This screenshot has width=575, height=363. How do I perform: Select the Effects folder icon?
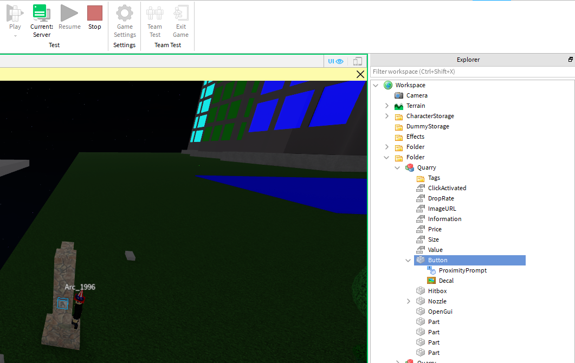[x=399, y=137]
